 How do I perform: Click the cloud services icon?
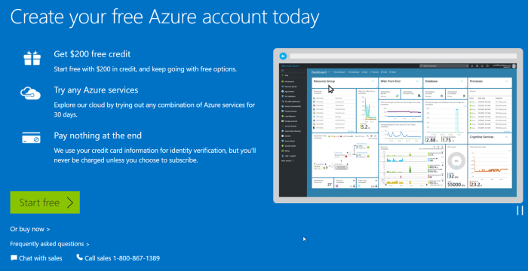pos(30,93)
